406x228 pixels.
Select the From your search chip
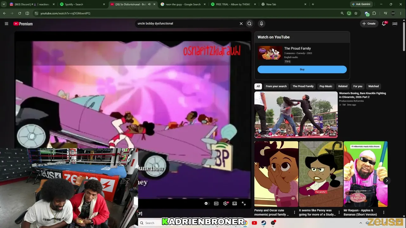(276, 86)
